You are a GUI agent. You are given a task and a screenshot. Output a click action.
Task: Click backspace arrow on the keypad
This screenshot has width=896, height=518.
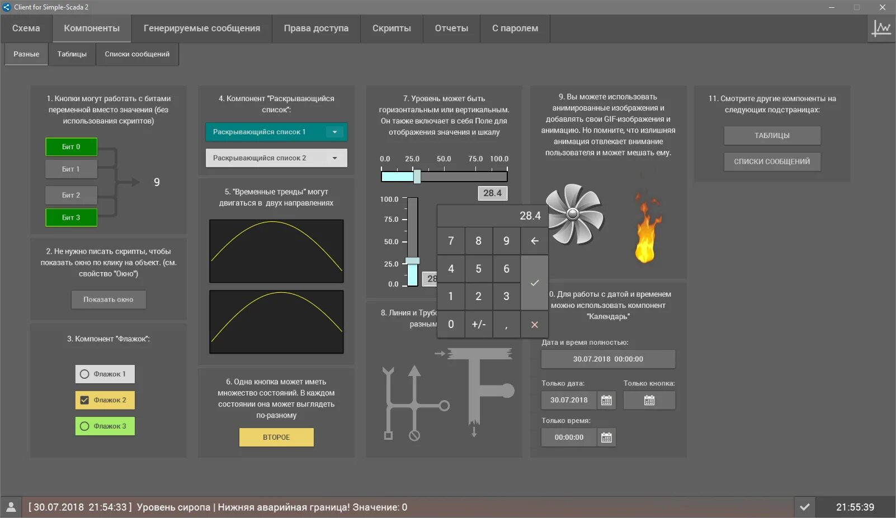click(x=535, y=241)
